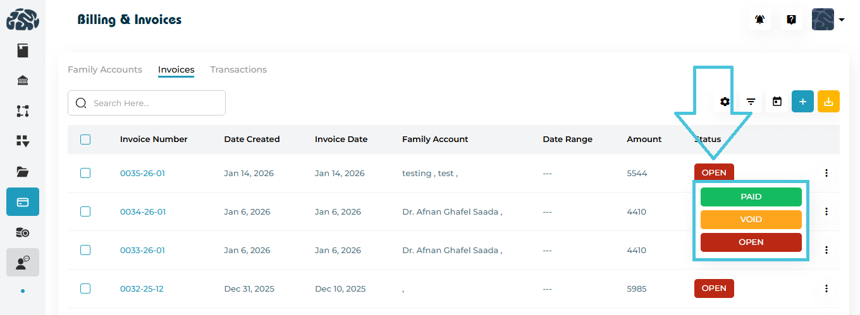Expand the user profile avatar dropdown
The height and width of the screenshot is (315, 860).
tap(828, 20)
